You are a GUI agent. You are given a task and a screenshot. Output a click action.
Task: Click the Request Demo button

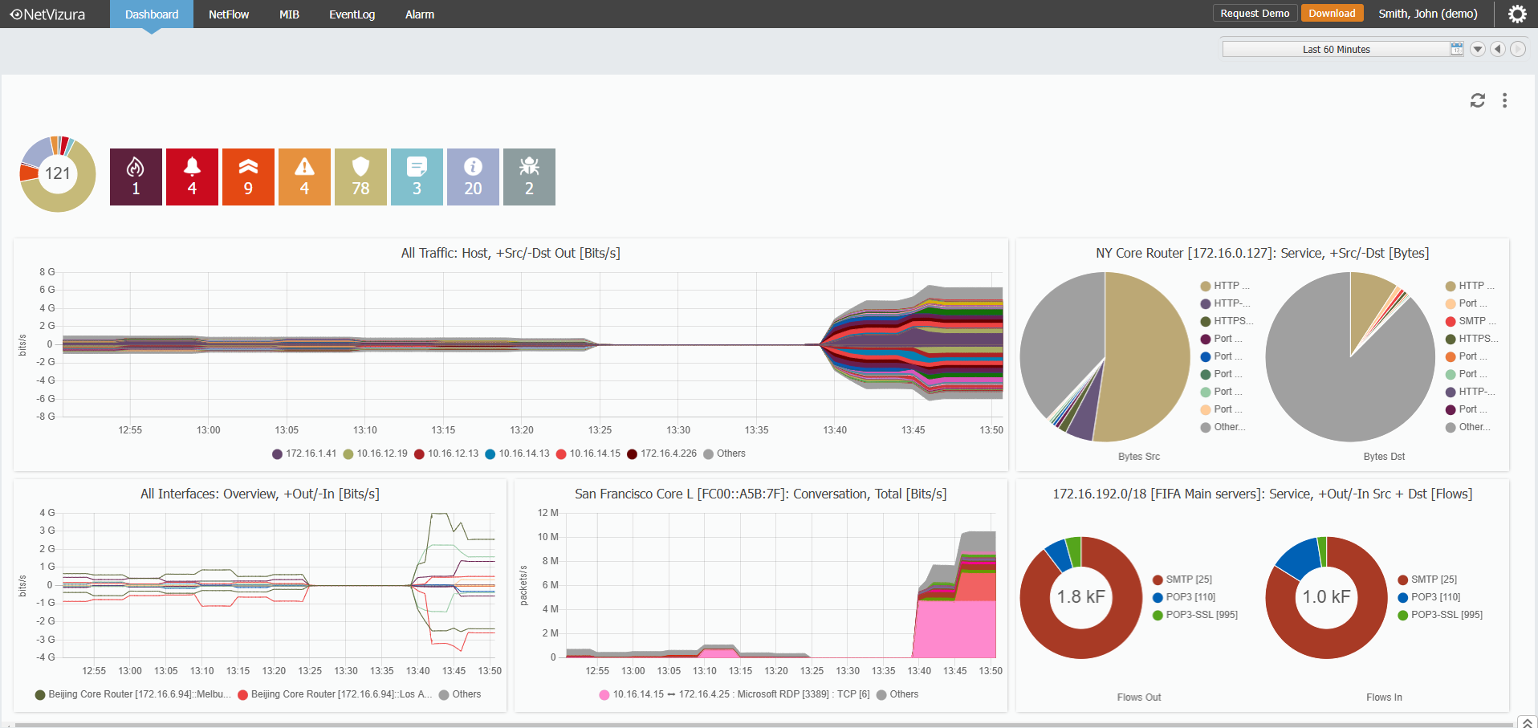[1255, 14]
